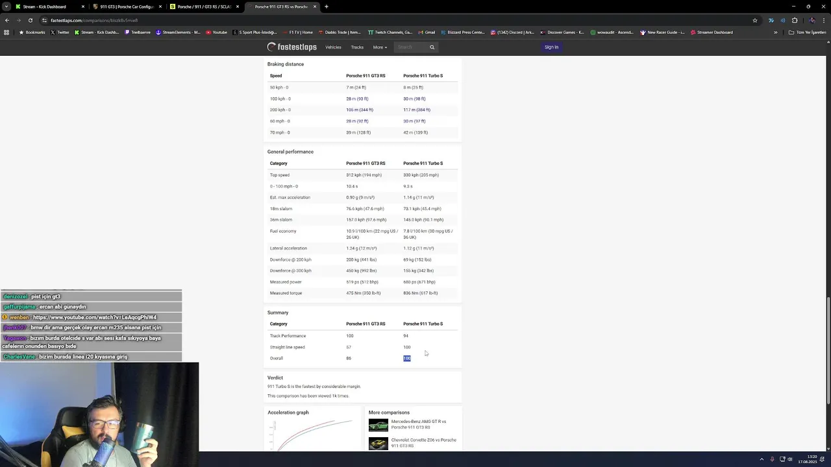Open the Vehicles menu item
The width and height of the screenshot is (831, 467).
[333, 47]
